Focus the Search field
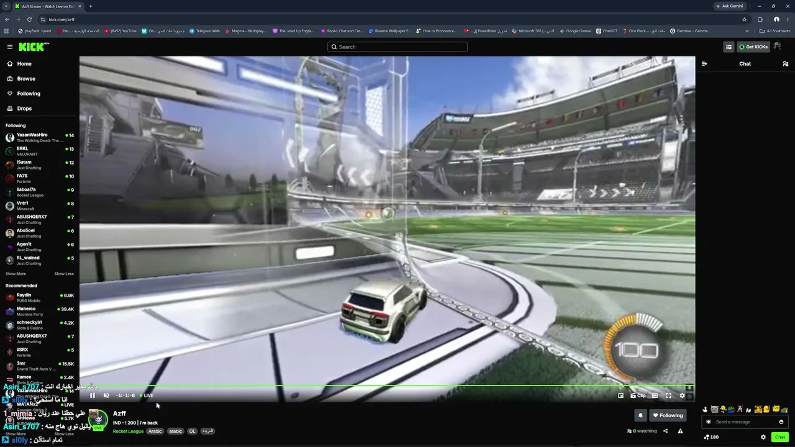This screenshot has height=447, width=795. coord(397,47)
